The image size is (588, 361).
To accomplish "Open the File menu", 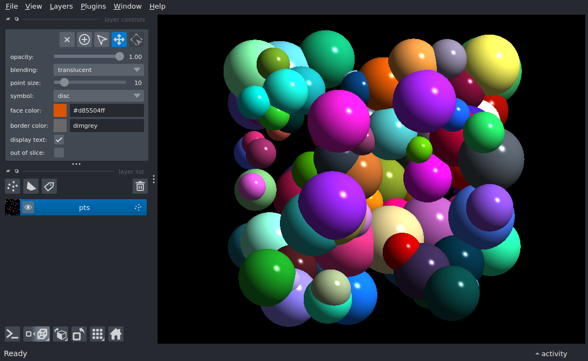I will pyautogui.click(x=11, y=6).
